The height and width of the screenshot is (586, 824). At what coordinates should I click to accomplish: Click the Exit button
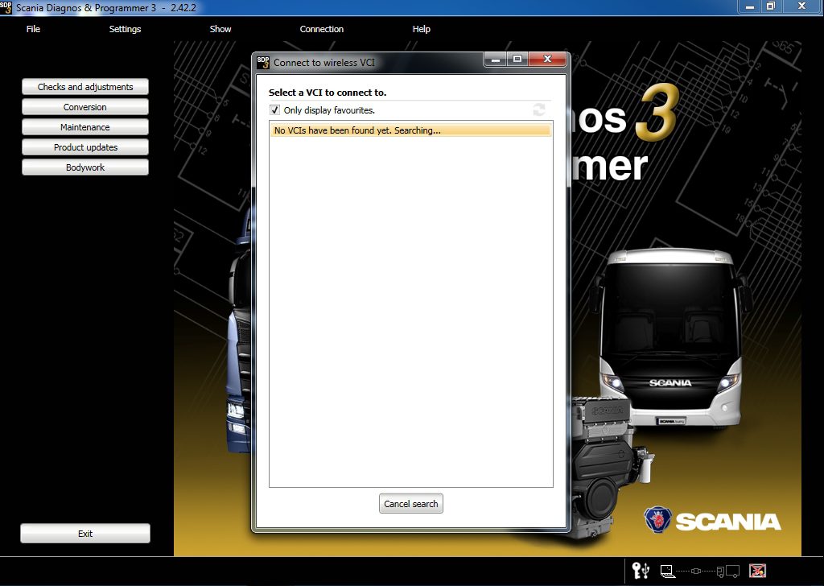(x=84, y=532)
